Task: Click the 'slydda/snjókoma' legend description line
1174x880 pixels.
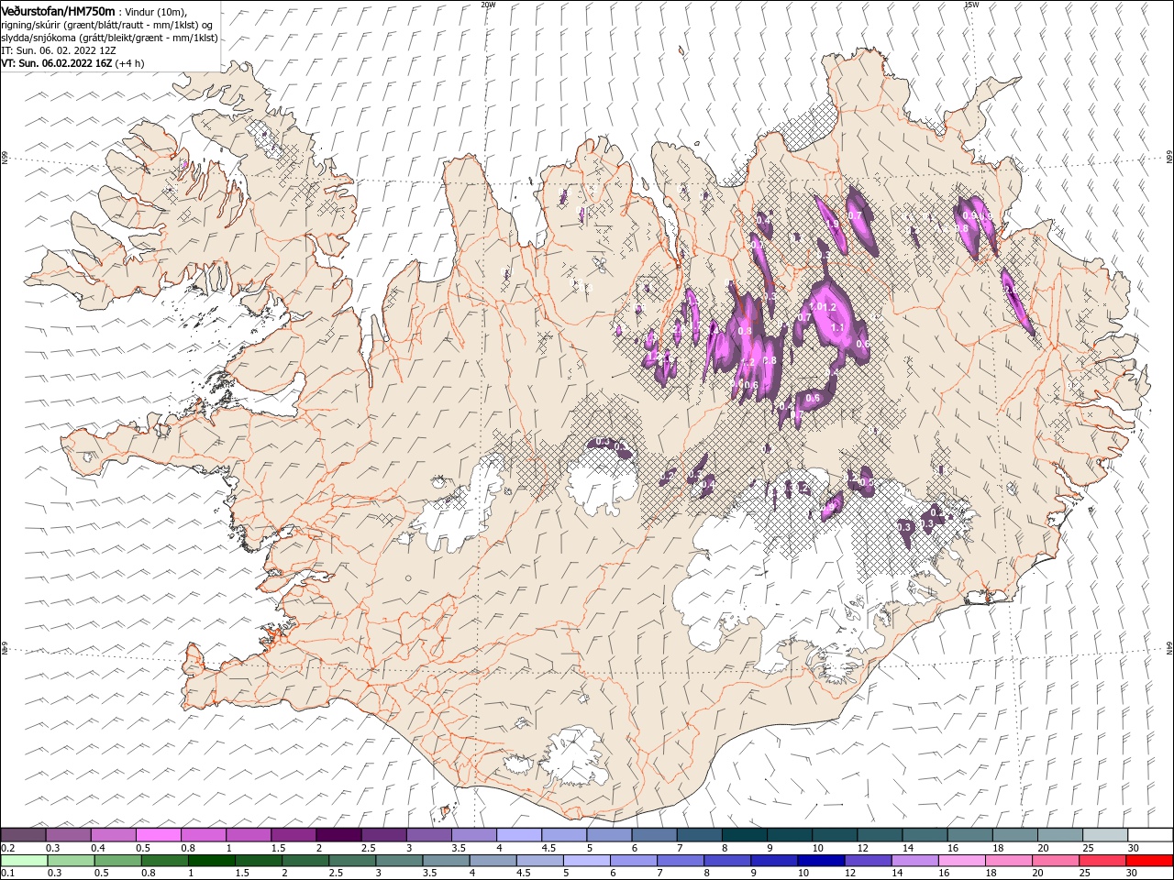Action: pyautogui.click(x=107, y=38)
